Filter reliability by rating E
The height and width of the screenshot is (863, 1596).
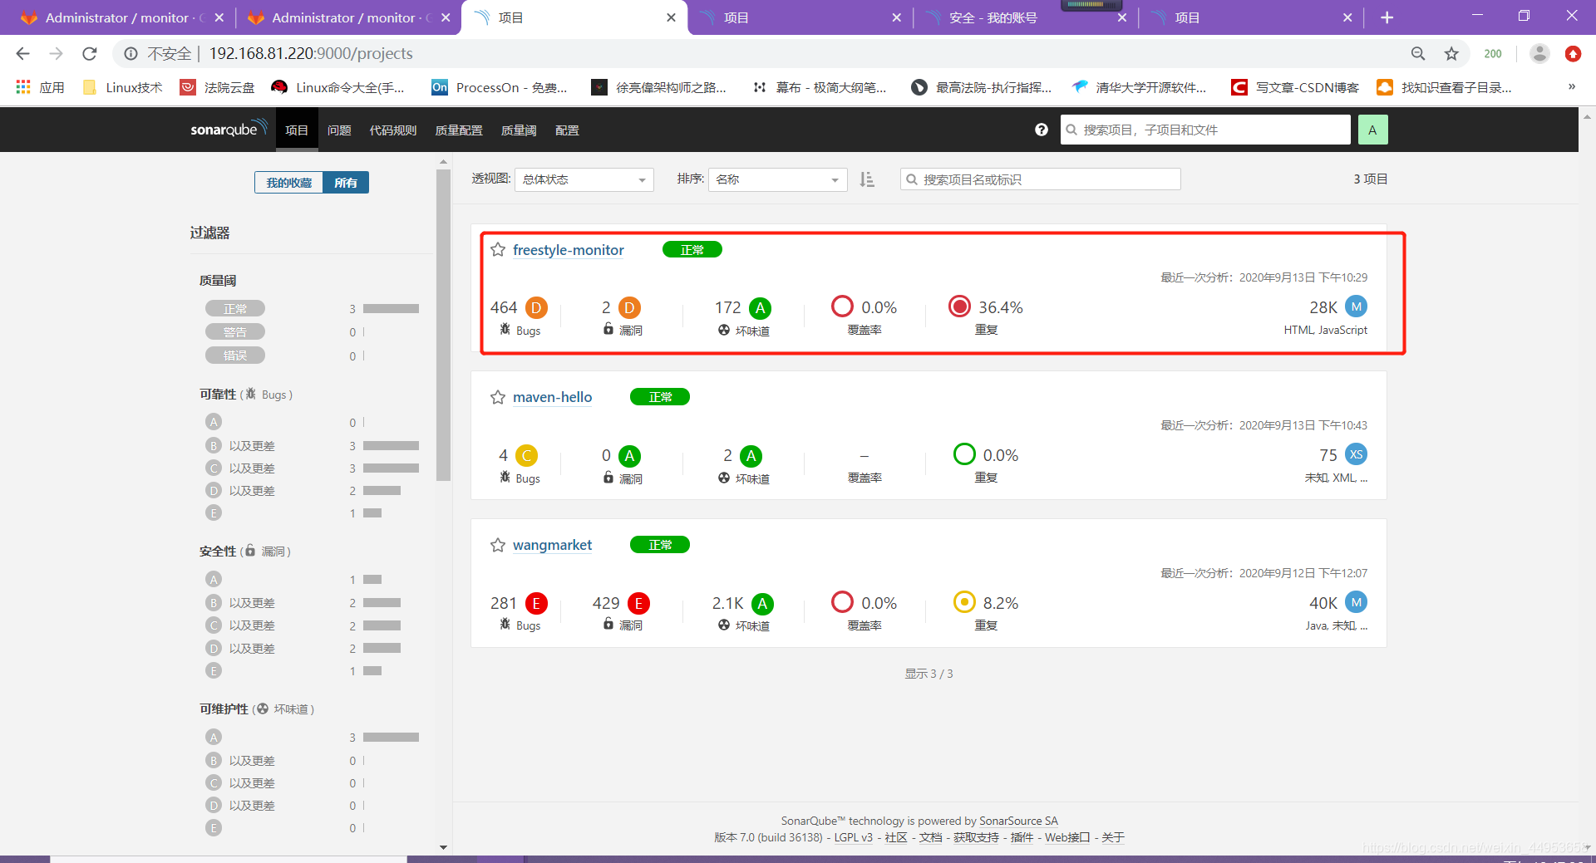[x=214, y=513]
